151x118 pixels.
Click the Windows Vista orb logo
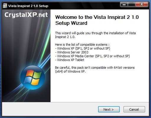(x=33, y=78)
